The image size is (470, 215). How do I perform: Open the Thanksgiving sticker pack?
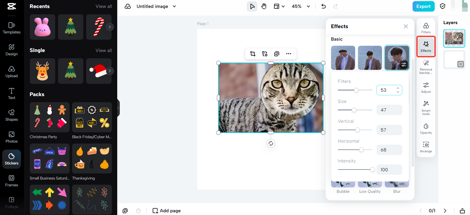pos(92,158)
